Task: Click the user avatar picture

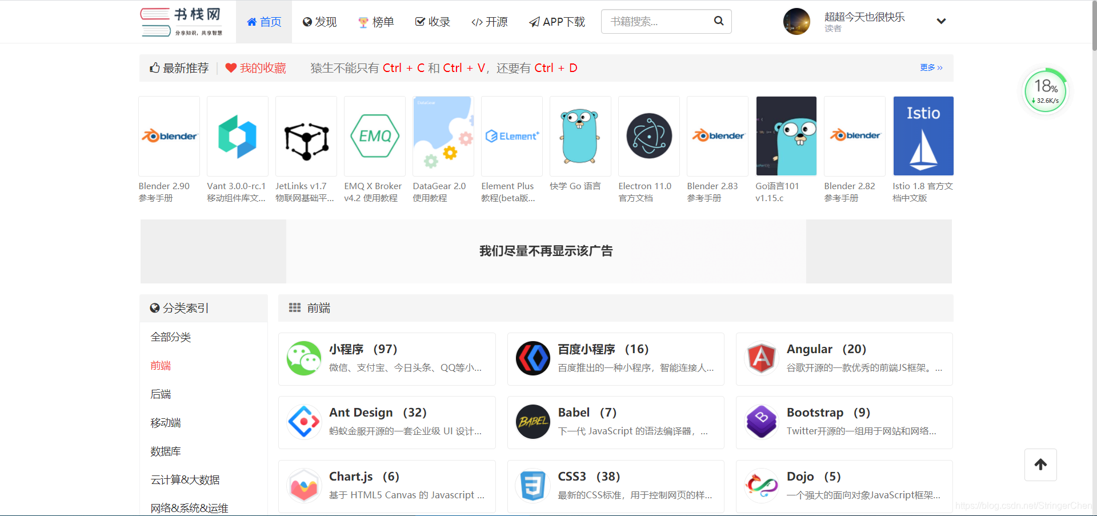Action: click(x=796, y=22)
